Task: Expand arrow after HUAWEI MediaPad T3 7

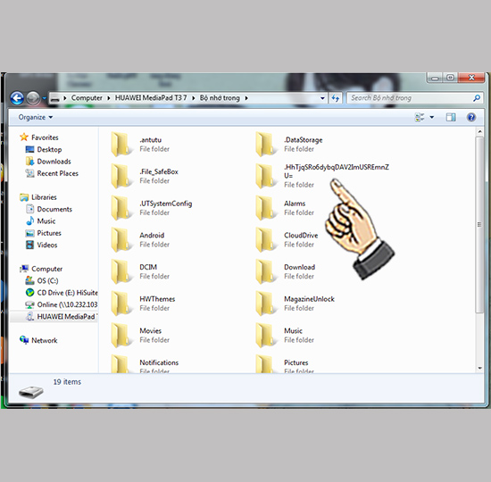Action: pos(193,98)
